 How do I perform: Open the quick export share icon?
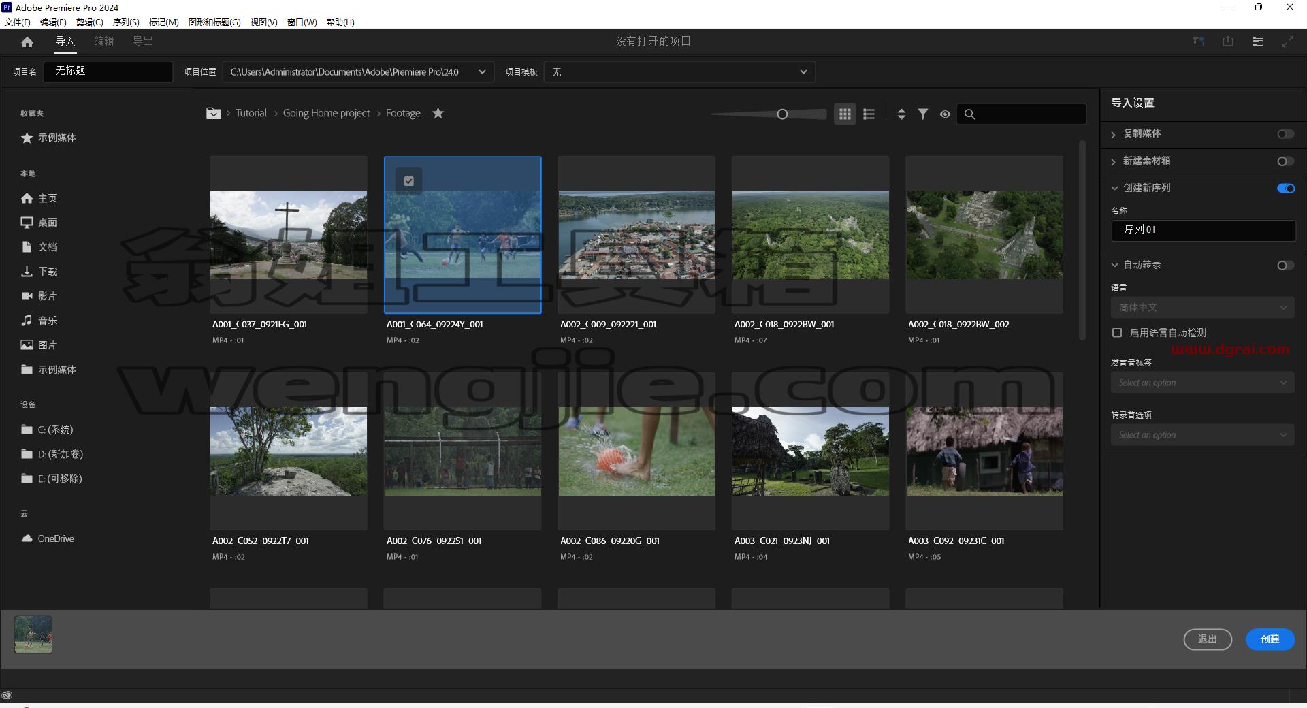(1228, 42)
